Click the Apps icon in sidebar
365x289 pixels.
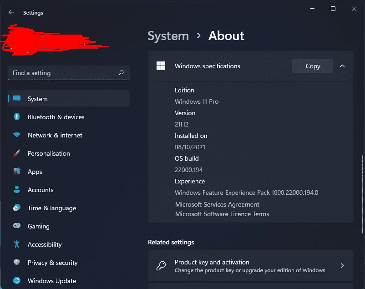17,171
